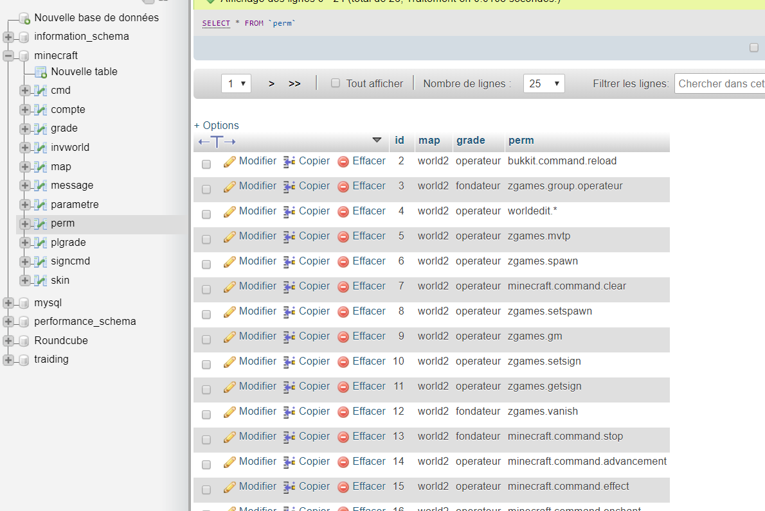Click the red delete icon for row id 12

point(343,412)
